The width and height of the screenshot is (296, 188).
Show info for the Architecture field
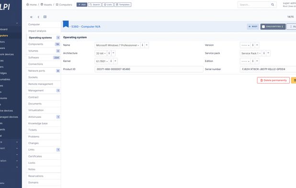[109, 53]
